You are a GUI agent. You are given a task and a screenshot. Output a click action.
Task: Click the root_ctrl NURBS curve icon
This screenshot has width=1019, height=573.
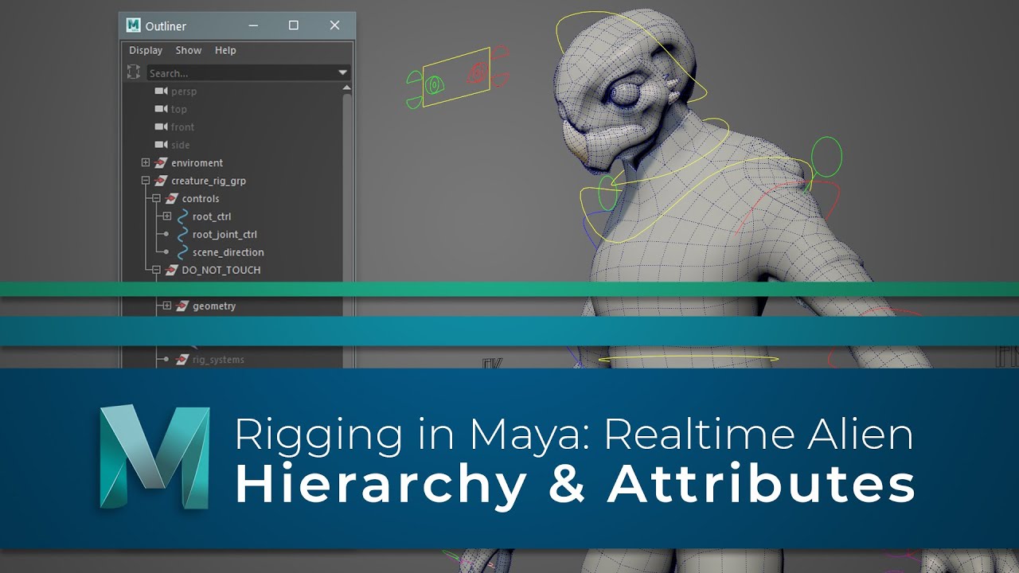coord(183,216)
